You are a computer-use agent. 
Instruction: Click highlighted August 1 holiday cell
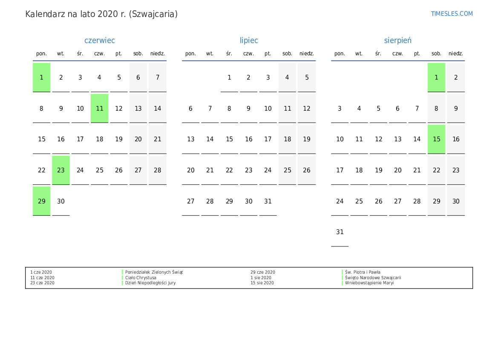[x=436, y=77]
